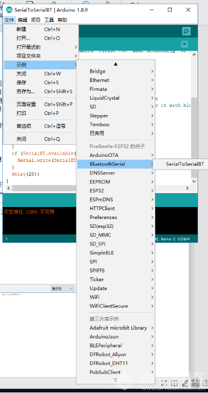Expand the Ticker examples
This screenshot has height=393, width=208.
pos(116,280)
